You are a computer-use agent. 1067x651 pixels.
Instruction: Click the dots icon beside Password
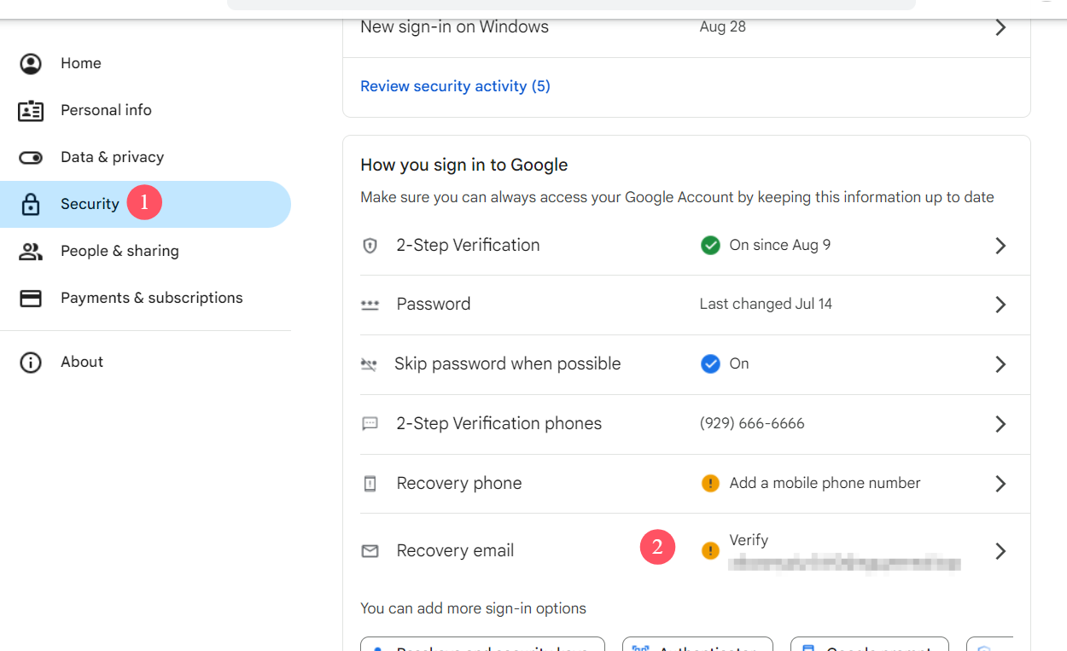(370, 305)
